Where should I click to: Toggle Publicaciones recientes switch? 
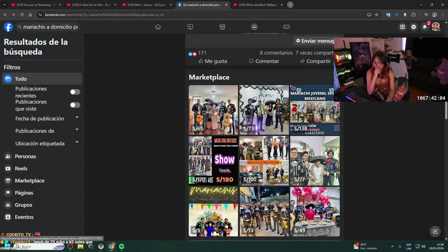pos(75,92)
